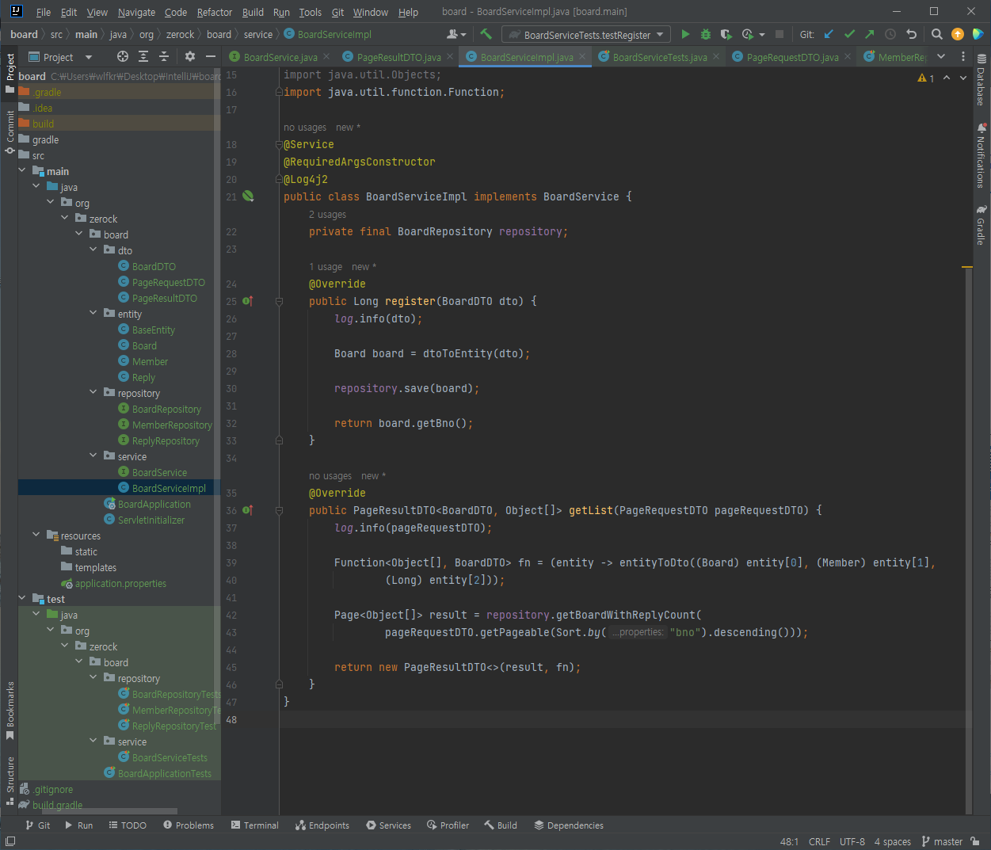The height and width of the screenshot is (850, 991).
Task: Open the hidden editor tabs chevron list
Action: coord(941,56)
